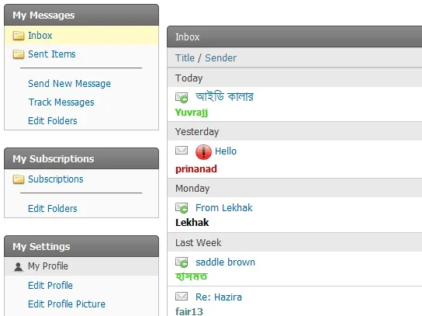The image size is (422, 316).
Task: Go to Edit Profile Picture
Action: [x=67, y=304]
